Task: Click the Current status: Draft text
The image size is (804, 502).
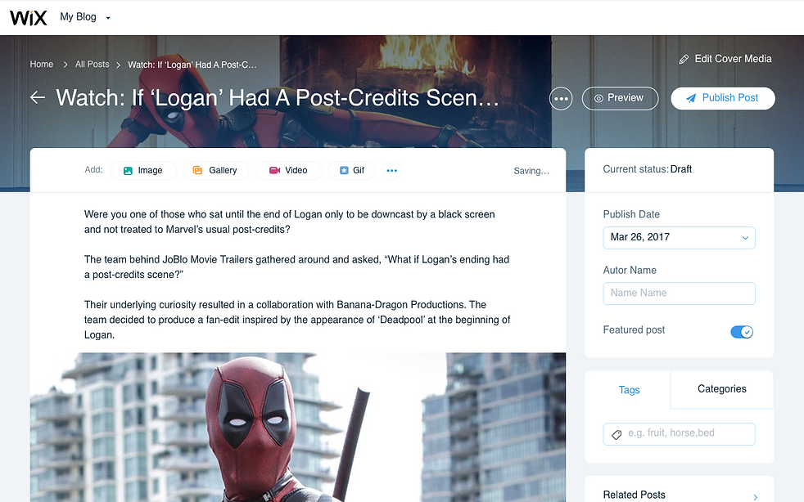Action: click(647, 169)
